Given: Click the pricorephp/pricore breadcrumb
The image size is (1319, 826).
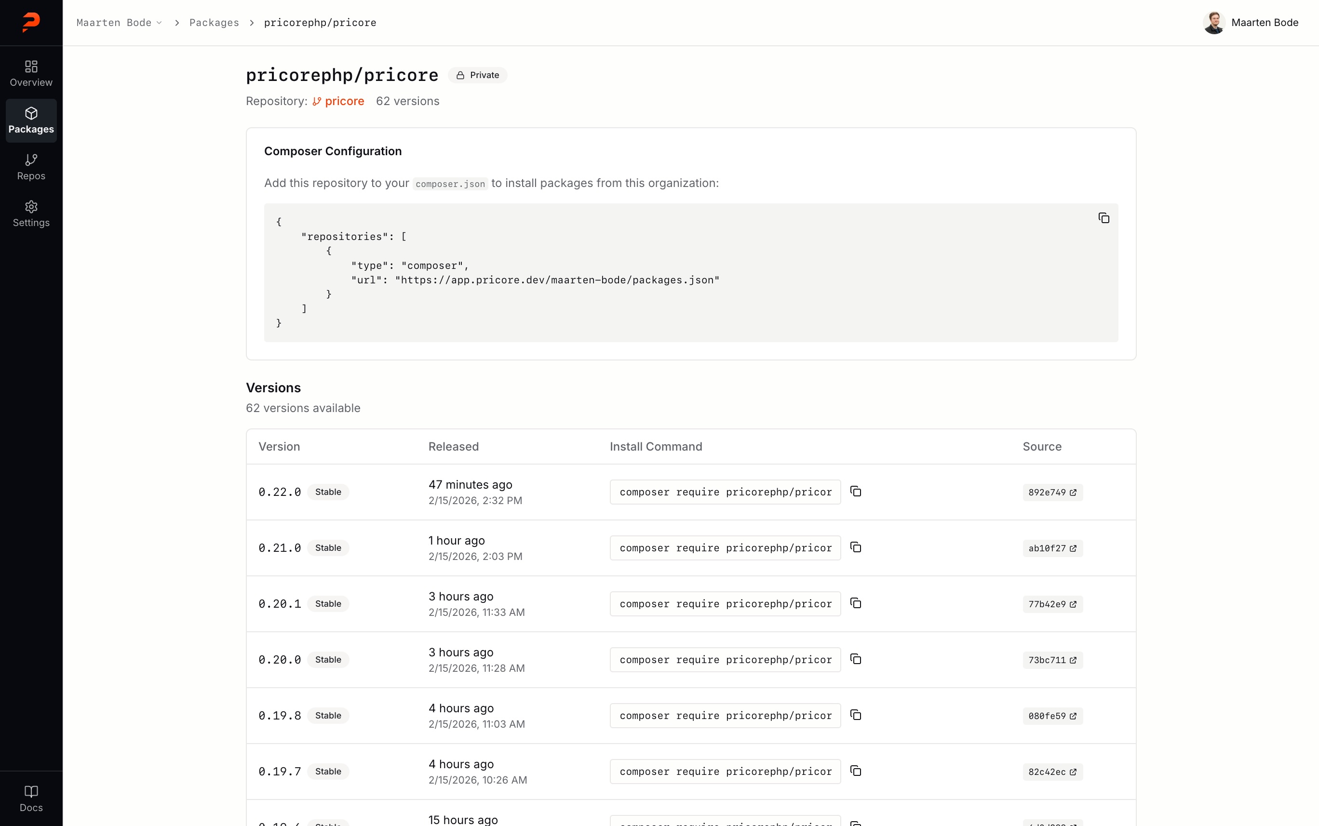Looking at the screenshot, I should coord(320,22).
